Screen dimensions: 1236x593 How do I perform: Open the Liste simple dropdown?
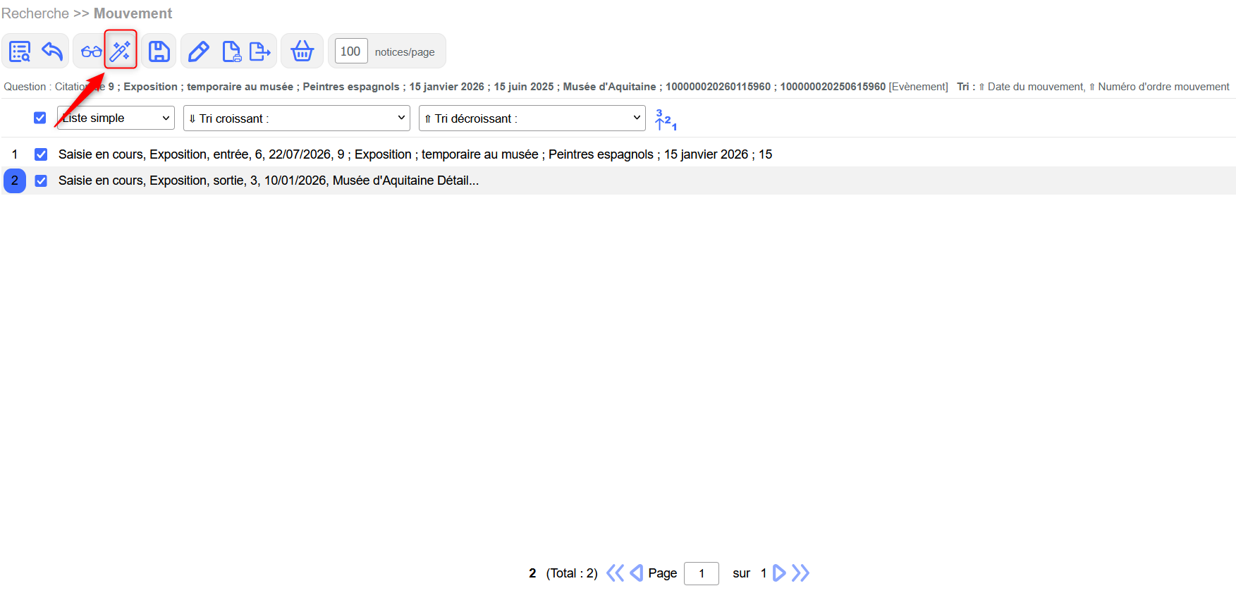(116, 118)
